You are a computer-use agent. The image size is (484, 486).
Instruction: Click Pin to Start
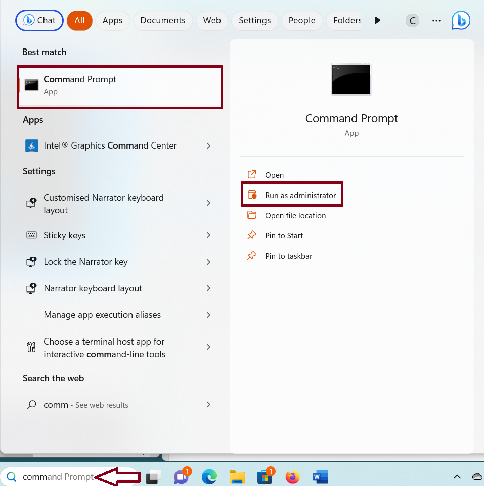point(284,236)
